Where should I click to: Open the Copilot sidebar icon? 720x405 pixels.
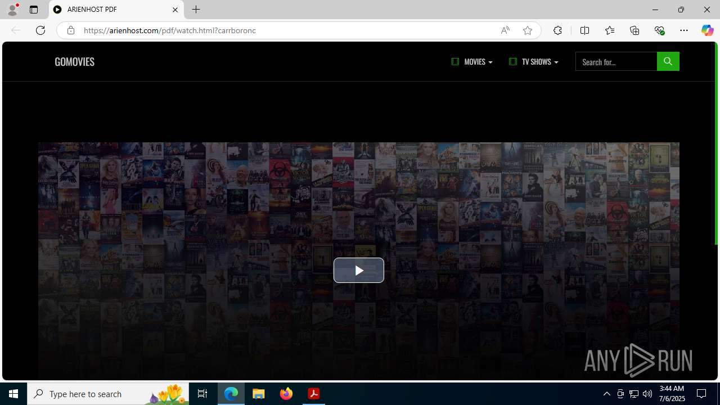click(707, 30)
